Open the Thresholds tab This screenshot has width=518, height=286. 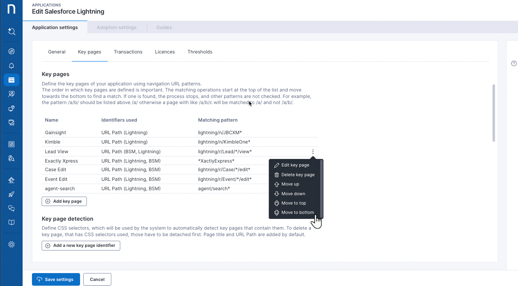coord(200,52)
